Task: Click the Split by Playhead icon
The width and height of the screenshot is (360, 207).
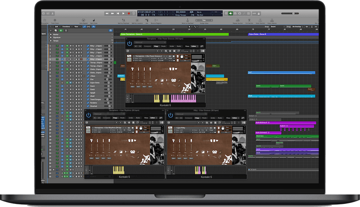Action: point(123,21)
